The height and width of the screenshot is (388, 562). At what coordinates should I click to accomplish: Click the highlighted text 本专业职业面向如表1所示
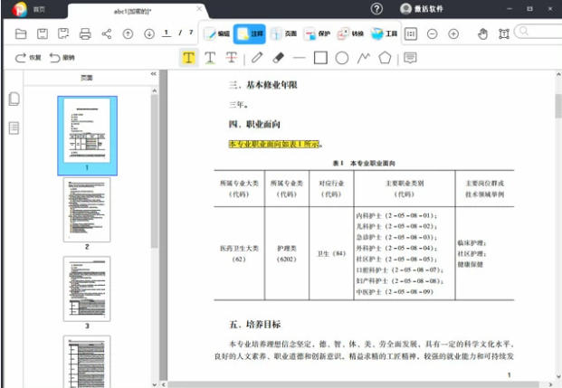coord(274,145)
